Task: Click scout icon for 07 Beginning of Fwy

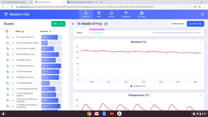Action: [x=8, y=66]
